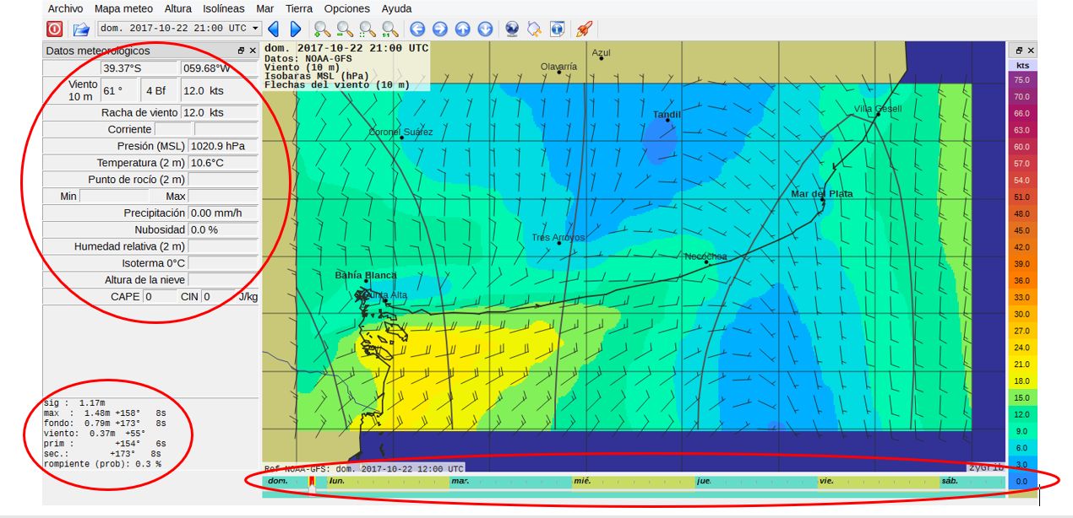1073x518 pixels.
Task: Click the wind direction field 61°
Action: click(x=120, y=90)
